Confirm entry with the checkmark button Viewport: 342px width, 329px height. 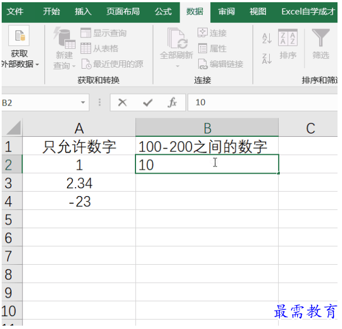(x=148, y=102)
